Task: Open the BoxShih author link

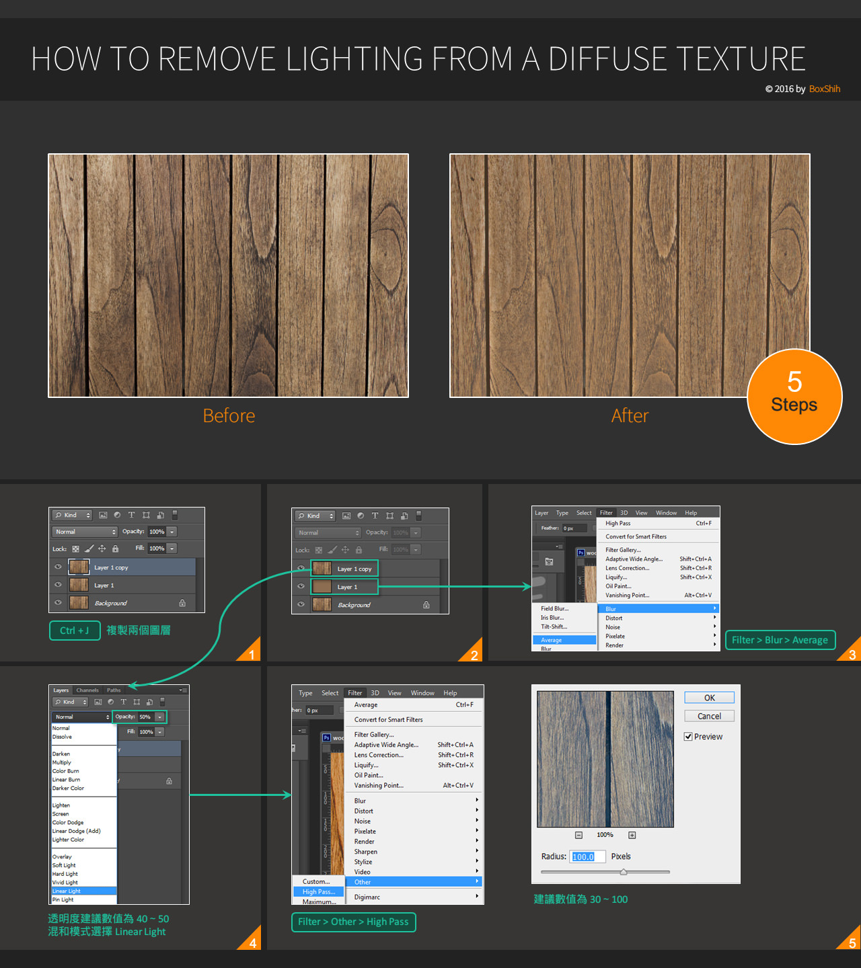Action: tap(824, 89)
